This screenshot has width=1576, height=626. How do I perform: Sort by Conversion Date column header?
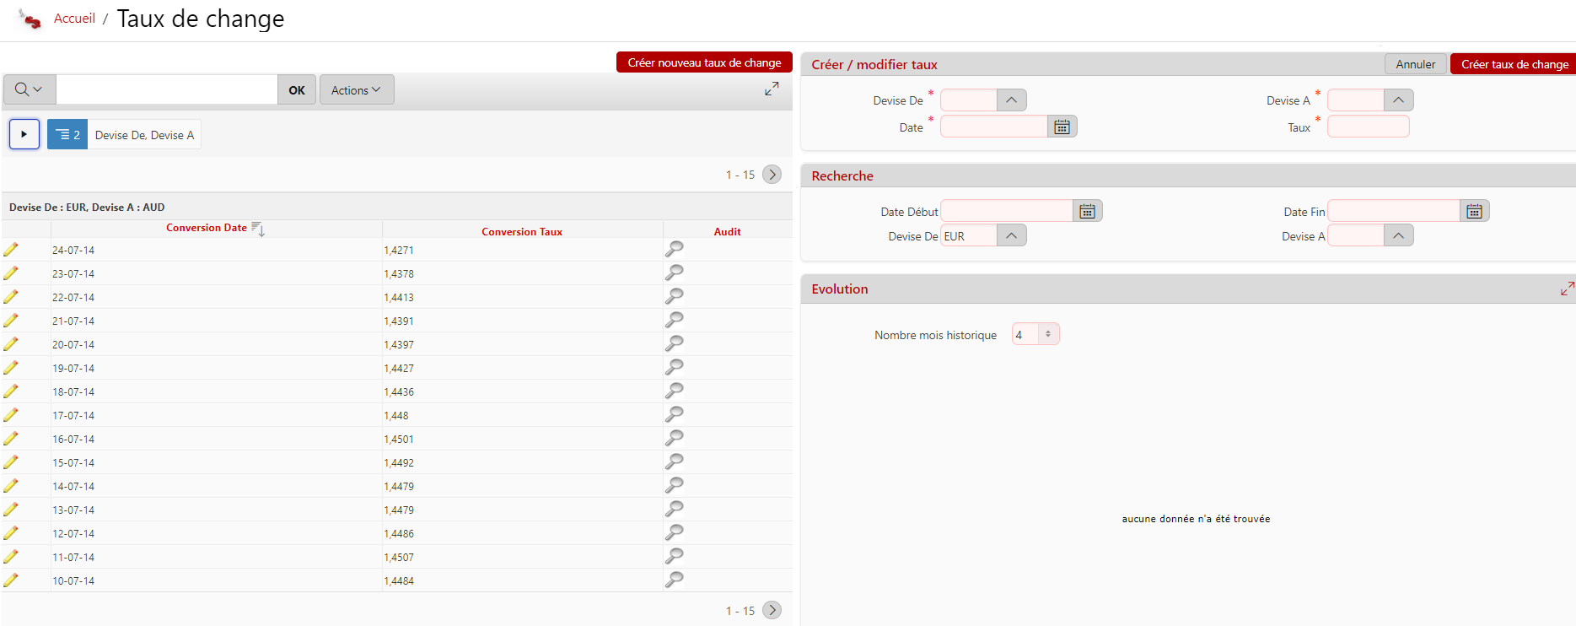(207, 228)
